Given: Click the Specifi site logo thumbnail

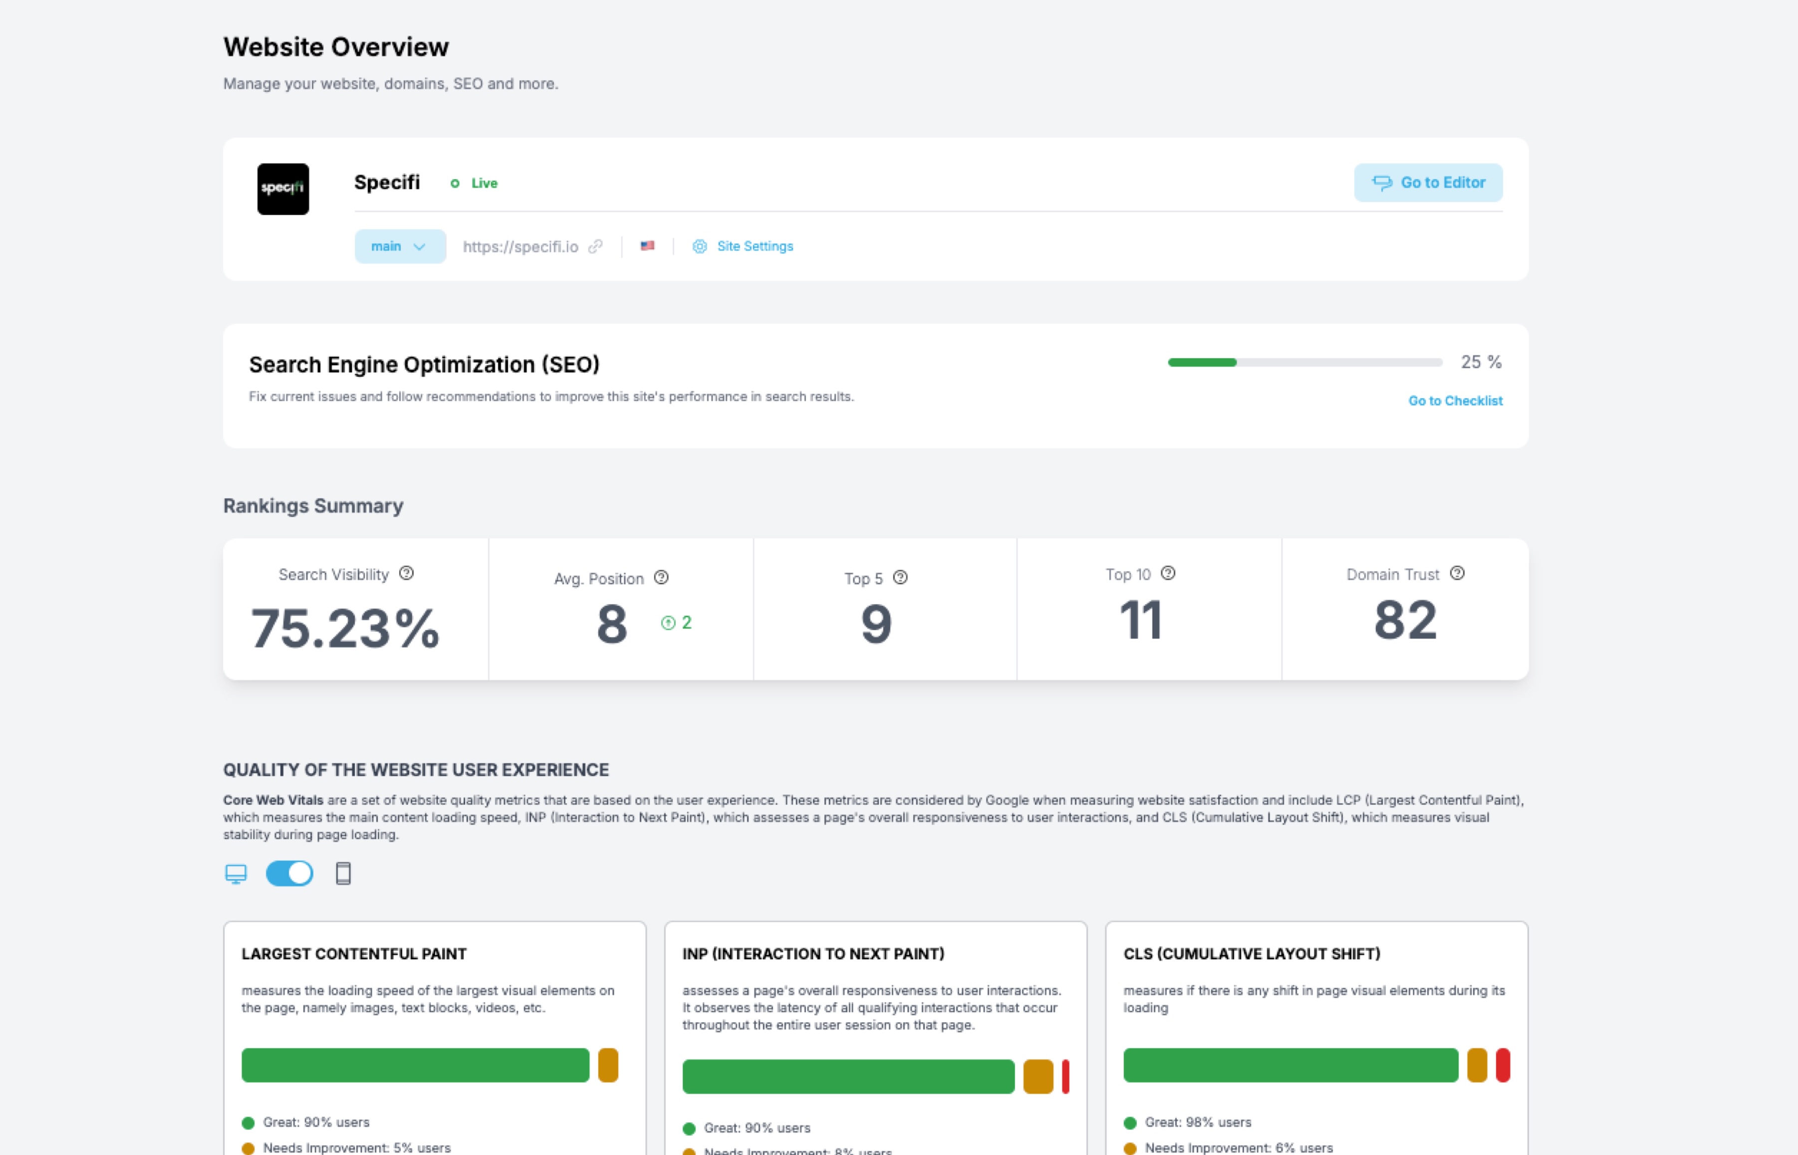Looking at the screenshot, I should click(x=283, y=189).
